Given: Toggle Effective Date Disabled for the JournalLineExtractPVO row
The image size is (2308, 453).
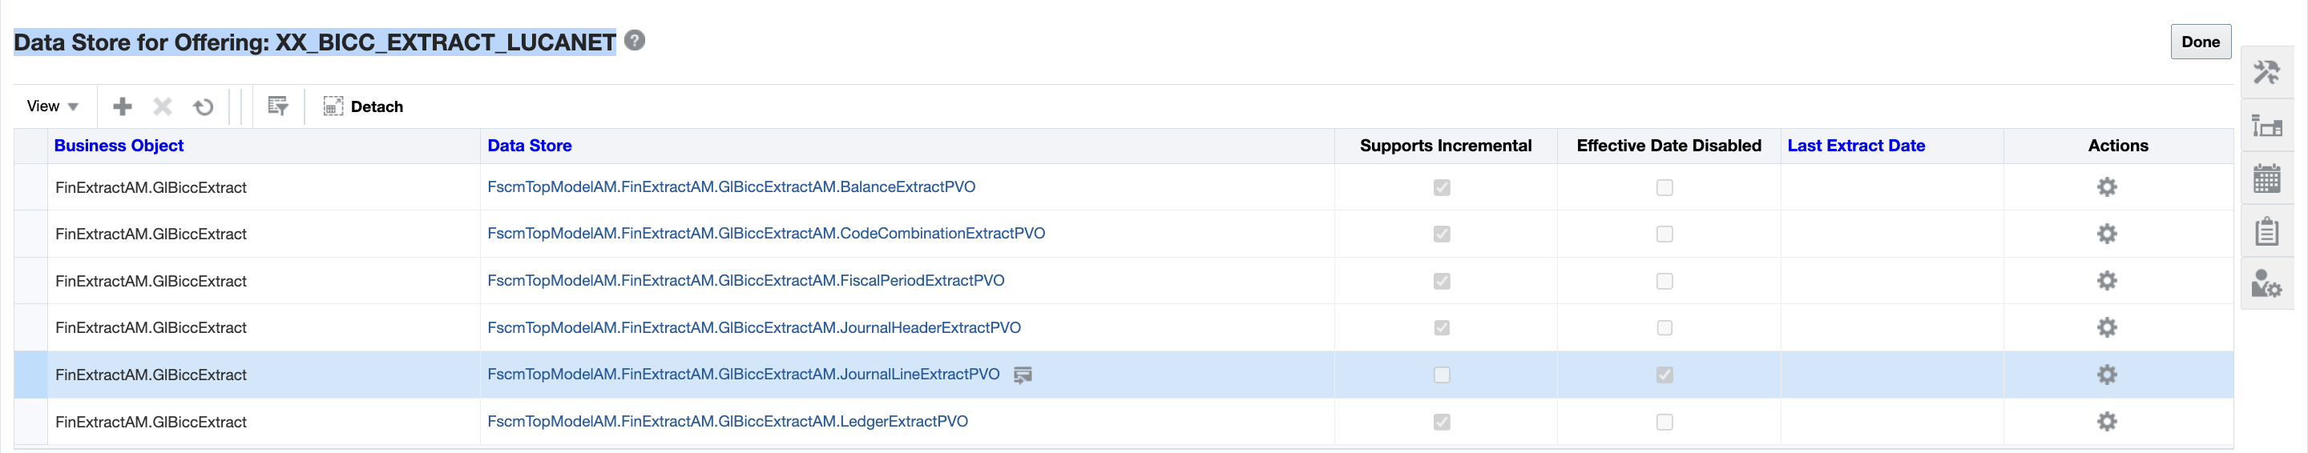Looking at the screenshot, I should click(x=1664, y=375).
